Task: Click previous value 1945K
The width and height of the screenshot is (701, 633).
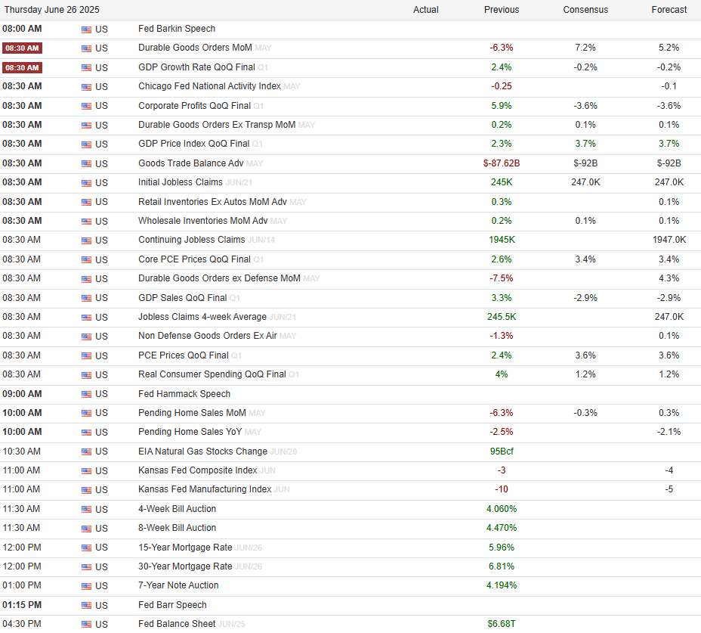Action: click(x=502, y=240)
